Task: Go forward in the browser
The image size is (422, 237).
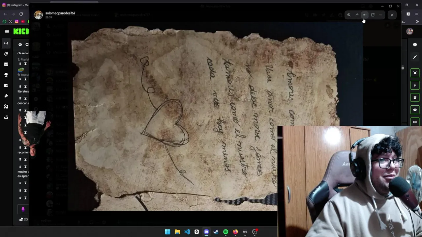Action: [13, 14]
